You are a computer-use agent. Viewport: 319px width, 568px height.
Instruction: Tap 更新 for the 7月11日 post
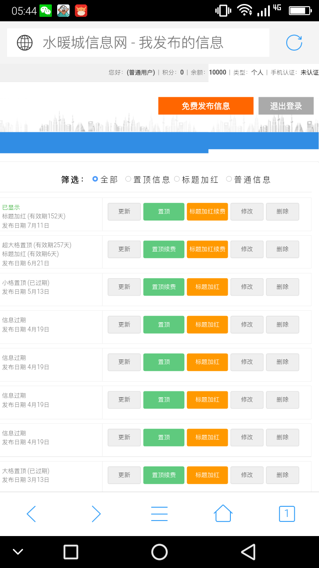[x=124, y=212]
